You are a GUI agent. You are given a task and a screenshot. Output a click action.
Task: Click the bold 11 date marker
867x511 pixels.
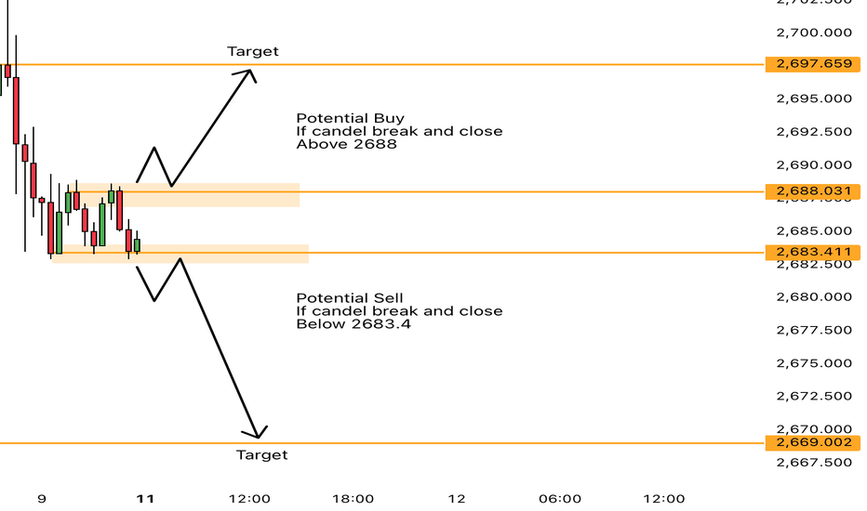tap(145, 499)
